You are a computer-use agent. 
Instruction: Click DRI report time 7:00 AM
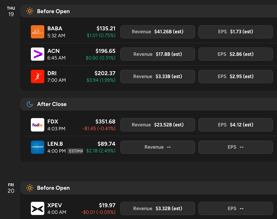(57, 80)
